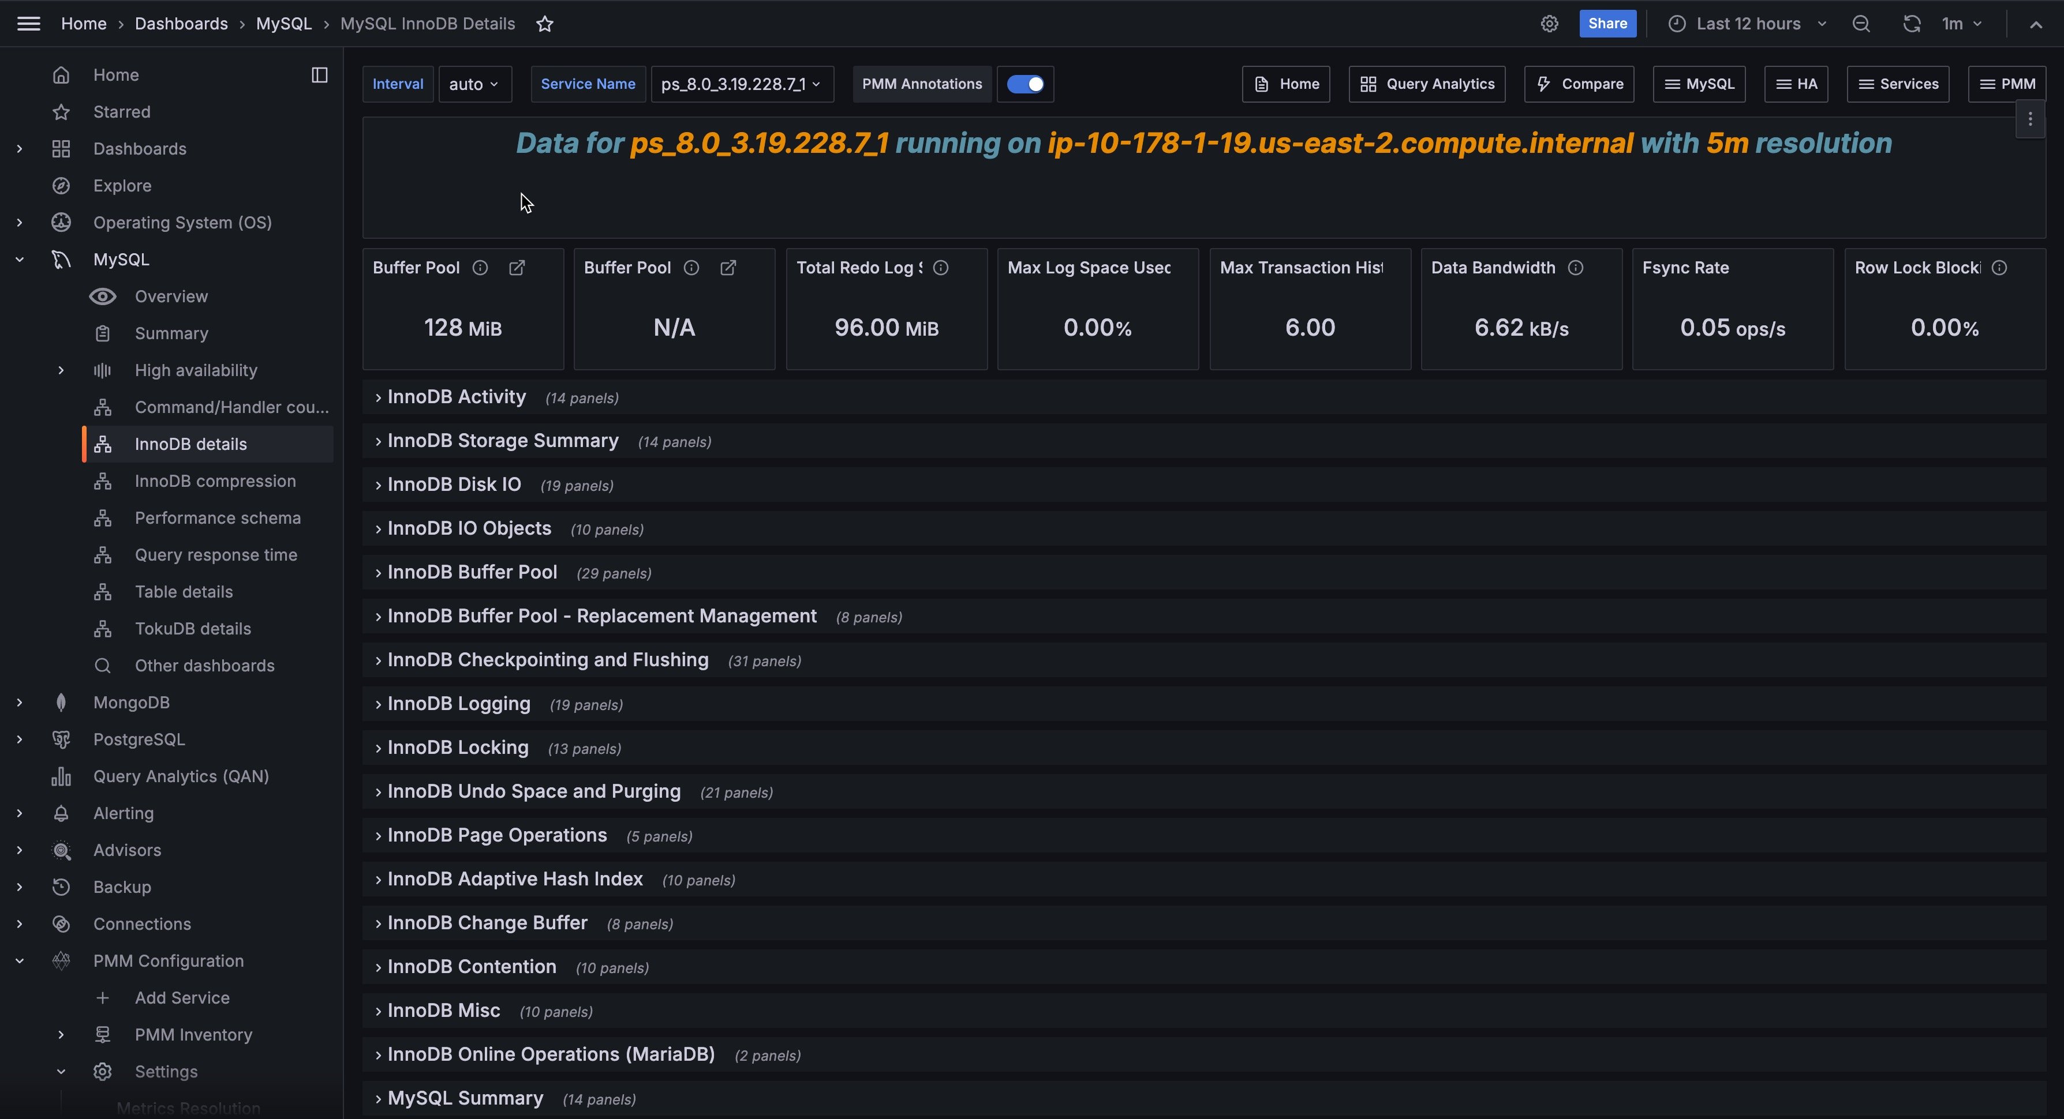Select Query Analytics (QAN) sidebar item
Screen dimensions: 2064x1119
coord(180,776)
